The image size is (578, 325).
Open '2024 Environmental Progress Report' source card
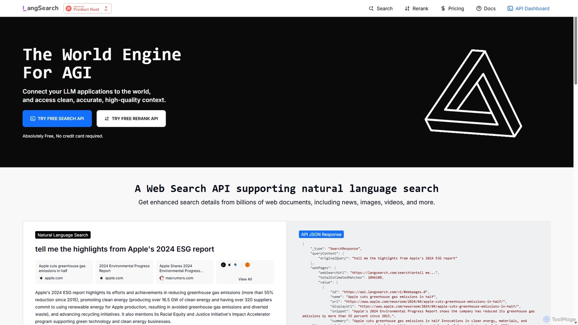click(x=125, y=272)
